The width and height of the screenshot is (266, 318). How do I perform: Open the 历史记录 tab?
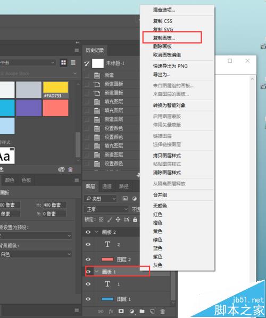[95, 50]
